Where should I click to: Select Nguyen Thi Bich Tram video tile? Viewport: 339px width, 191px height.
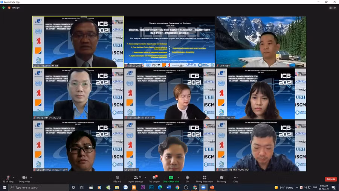pyautogui.click(x=169, y=94)
